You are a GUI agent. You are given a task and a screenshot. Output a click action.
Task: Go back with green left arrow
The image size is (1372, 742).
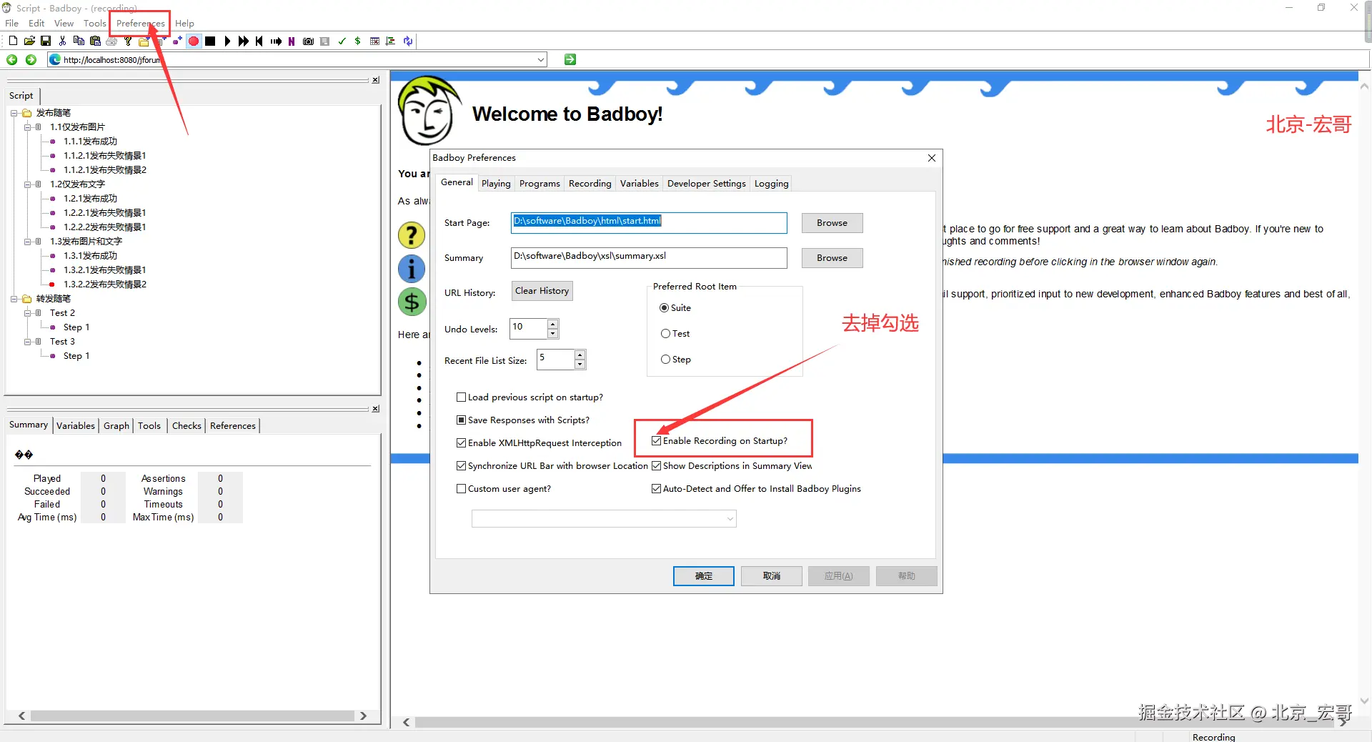(x=12, y=59)
